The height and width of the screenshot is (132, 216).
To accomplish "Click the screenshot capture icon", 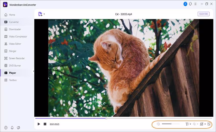I will coord(202,124).
